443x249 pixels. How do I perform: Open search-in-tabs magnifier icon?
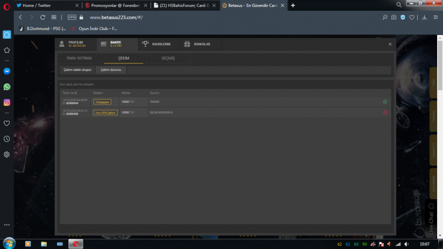coord(398,5)
